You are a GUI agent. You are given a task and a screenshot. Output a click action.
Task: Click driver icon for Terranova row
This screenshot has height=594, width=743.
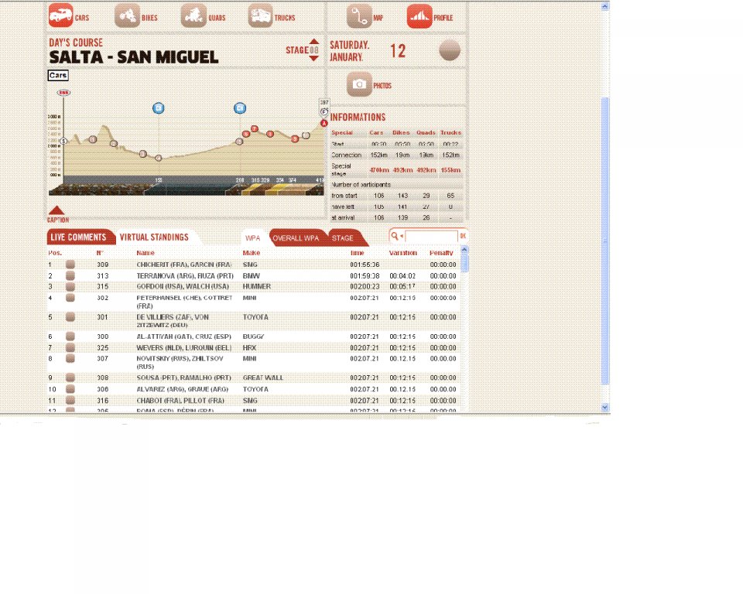[x=70, y=275]
